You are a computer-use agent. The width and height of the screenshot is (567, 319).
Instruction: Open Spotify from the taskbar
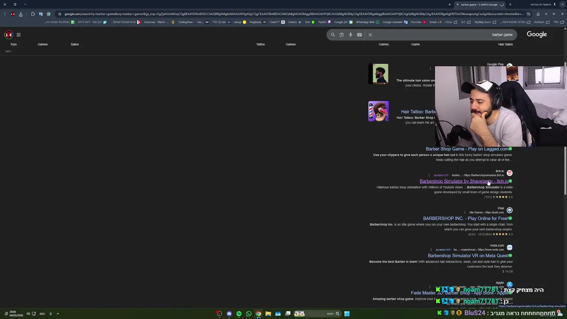pyautogui.click(x=239, y=314)
